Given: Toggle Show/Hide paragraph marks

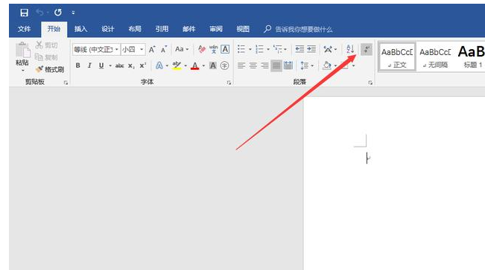Looking at the screenshot, I should point(367,49).
